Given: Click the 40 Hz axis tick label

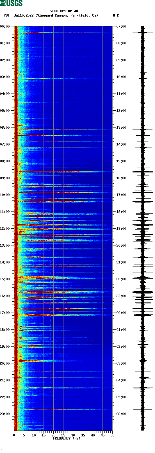Looking at the screenshot, I should click(93, 435).
